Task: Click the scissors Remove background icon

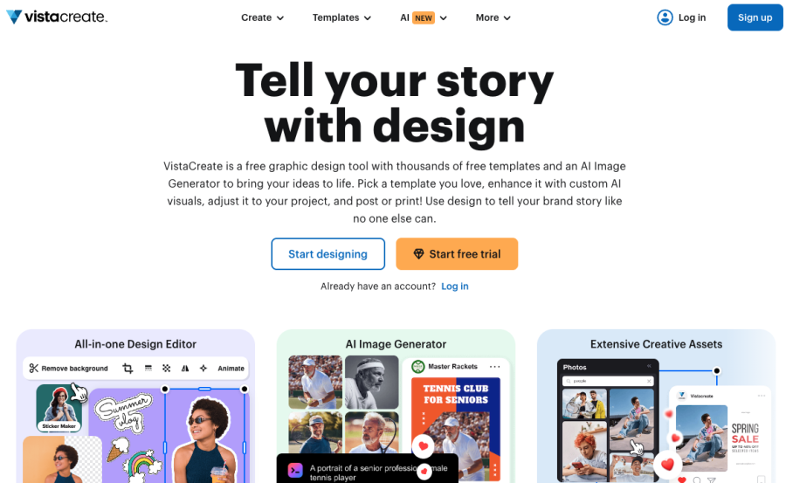Action: 33,368
